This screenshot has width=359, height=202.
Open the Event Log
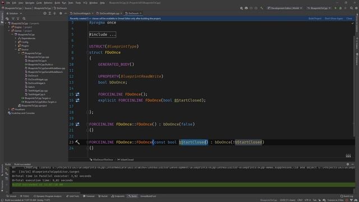coord(347,196)
